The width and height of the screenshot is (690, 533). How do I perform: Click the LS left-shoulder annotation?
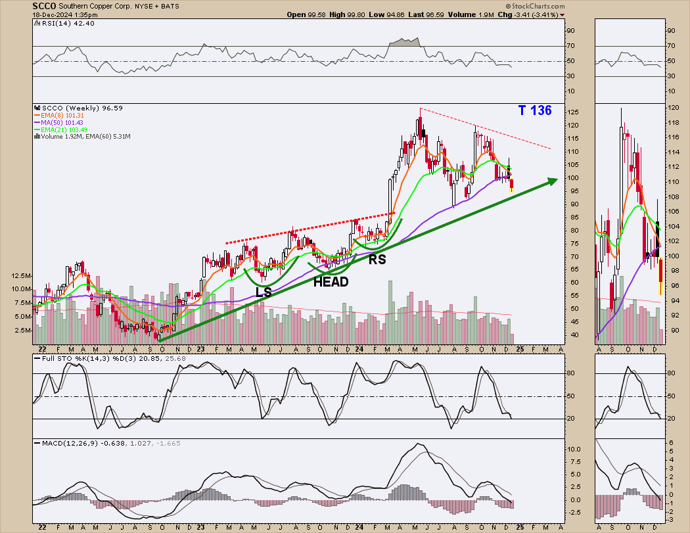coord(264,292)
